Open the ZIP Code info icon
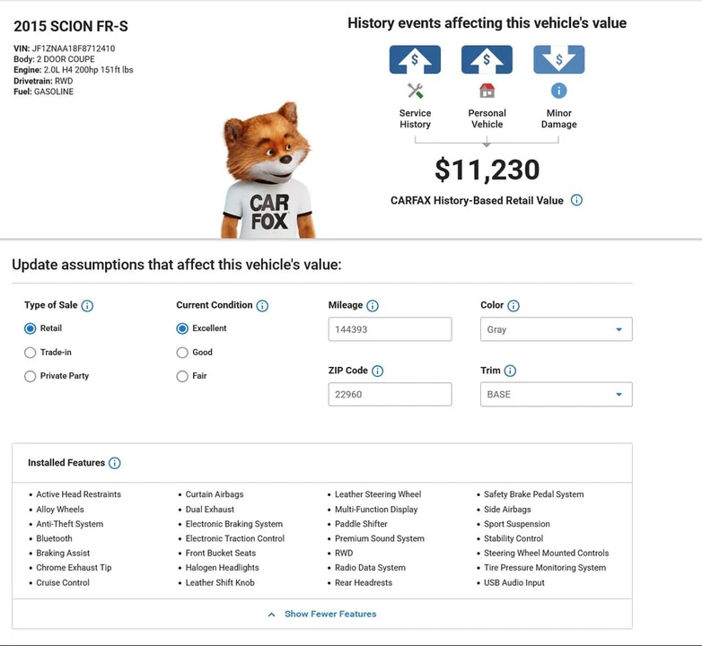The image size is (702, 646). point(378,371)
